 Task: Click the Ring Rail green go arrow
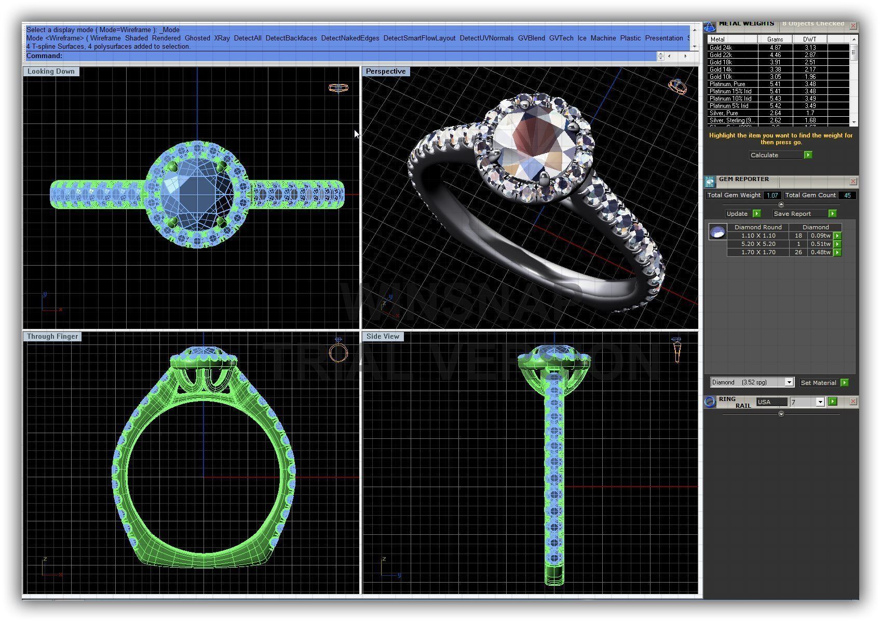point(833,402)
